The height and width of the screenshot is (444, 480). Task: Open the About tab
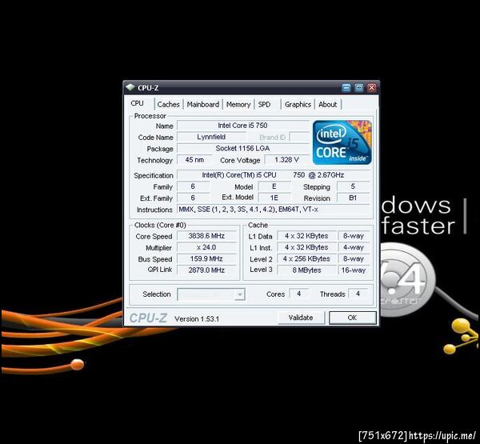click(327, 105)
